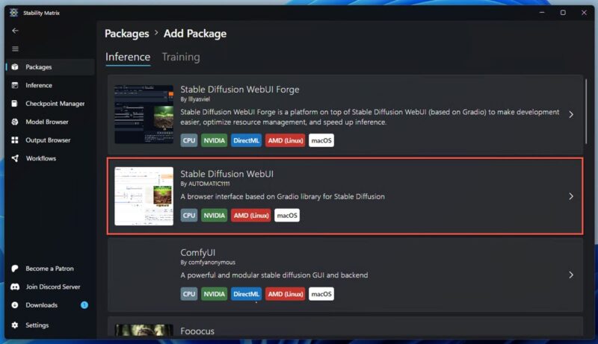Click macOS badge on ComfyUI card
The height and width of the screenshot is (344, 598).
coord(321,294)
